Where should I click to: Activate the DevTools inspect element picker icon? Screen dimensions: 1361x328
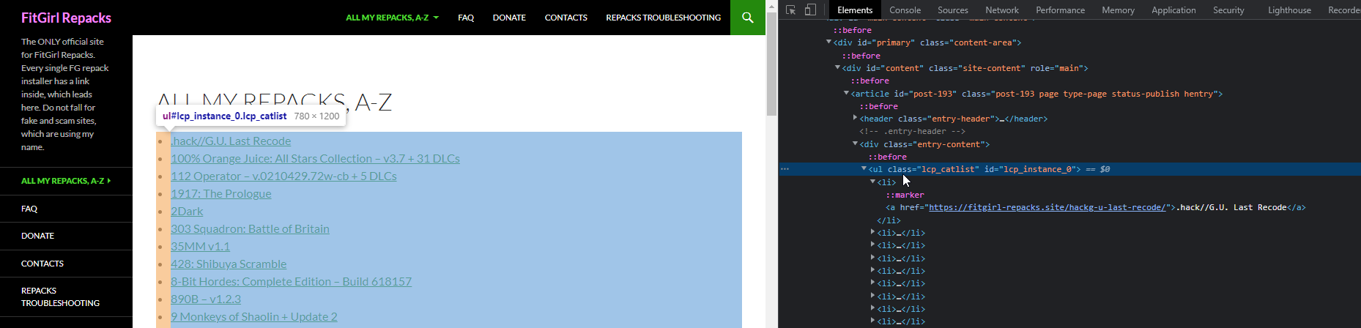(x=791, y=10)
